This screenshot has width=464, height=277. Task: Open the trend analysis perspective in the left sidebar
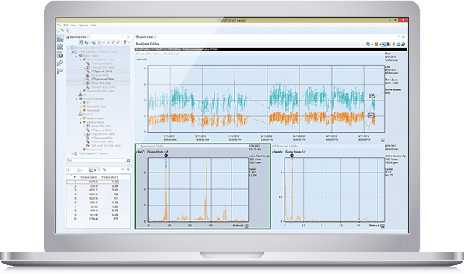click(x=60, y=39)
